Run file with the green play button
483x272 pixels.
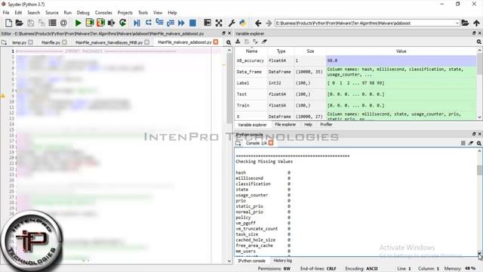tap(78, 23)
